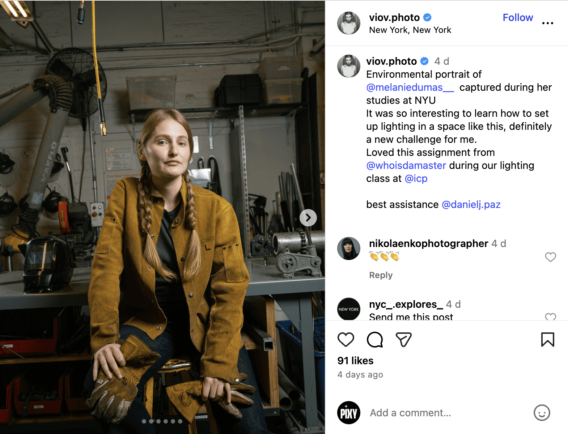Open the comment icon below the photo
This screenshot has height=434, width=568.
tap(375, 339)
